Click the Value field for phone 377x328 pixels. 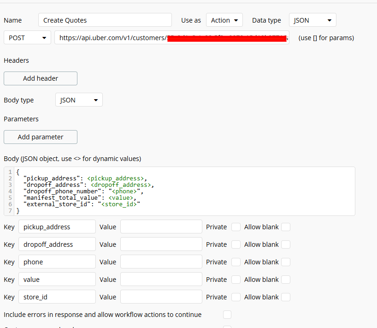[x=161, y=262]
